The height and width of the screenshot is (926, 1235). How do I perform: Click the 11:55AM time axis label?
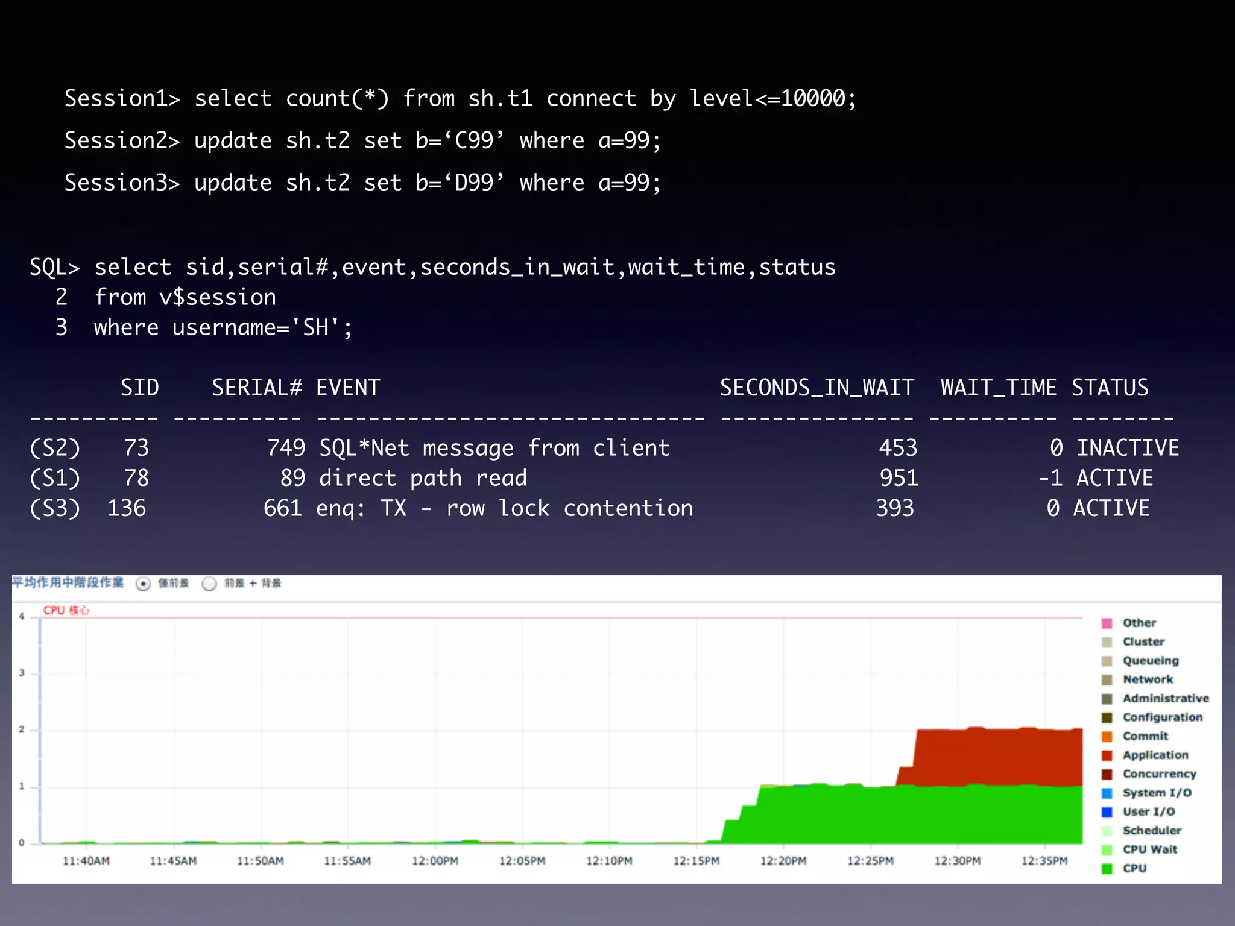click(x=347, y=861)
